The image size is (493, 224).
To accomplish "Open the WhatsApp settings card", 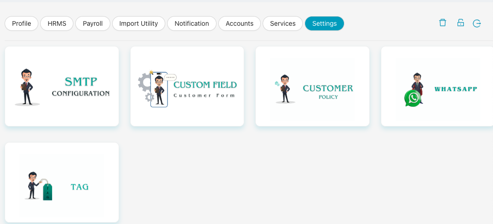I will point(437,86).
